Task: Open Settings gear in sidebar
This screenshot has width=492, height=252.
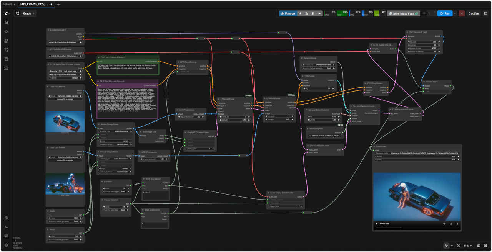Action: (6, 245)
